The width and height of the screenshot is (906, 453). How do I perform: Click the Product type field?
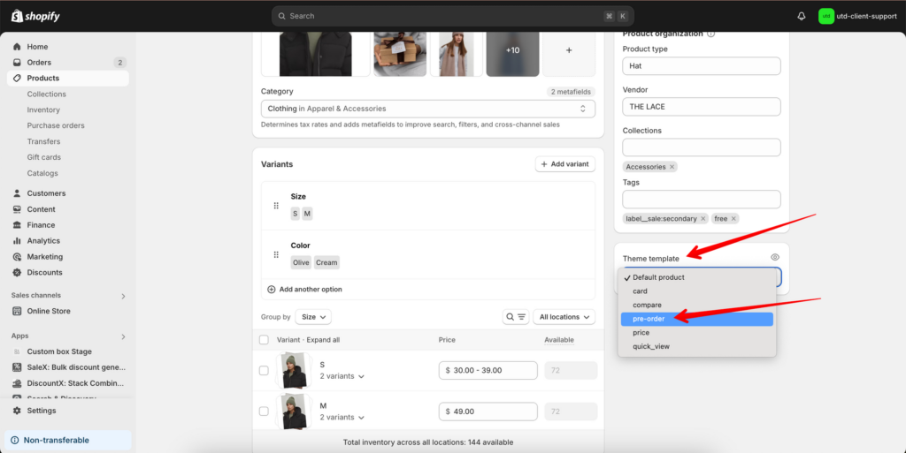702,66
